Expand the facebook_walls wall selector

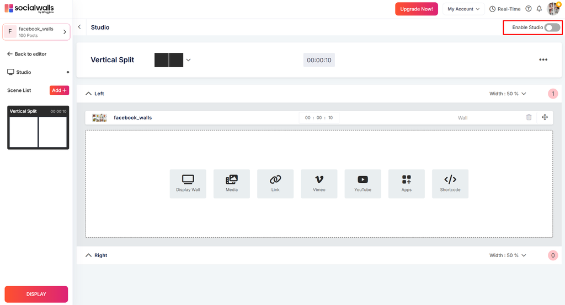36,32
